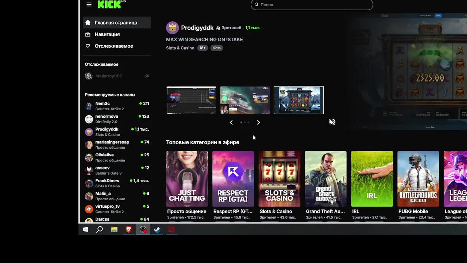Switch to Brave browser in taskbar
The height and width of the screenshot is (263, 467).
[x=128, y=229]
